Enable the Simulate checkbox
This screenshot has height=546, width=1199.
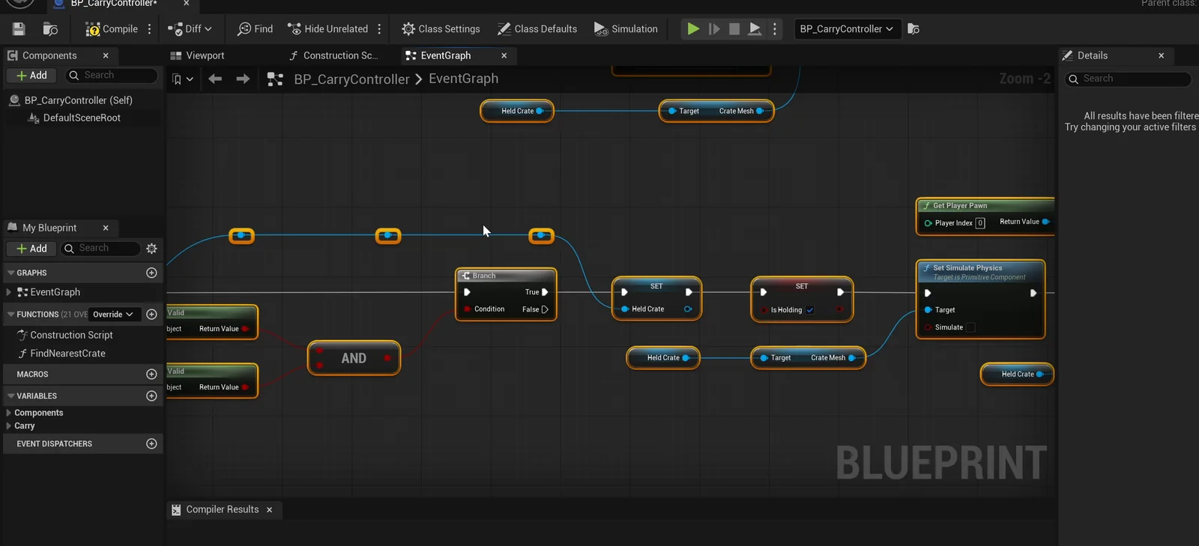[970, 327]
